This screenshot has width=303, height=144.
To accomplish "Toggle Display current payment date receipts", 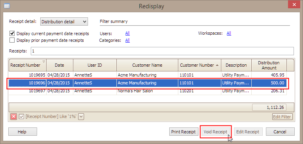I will click(12, 34).
